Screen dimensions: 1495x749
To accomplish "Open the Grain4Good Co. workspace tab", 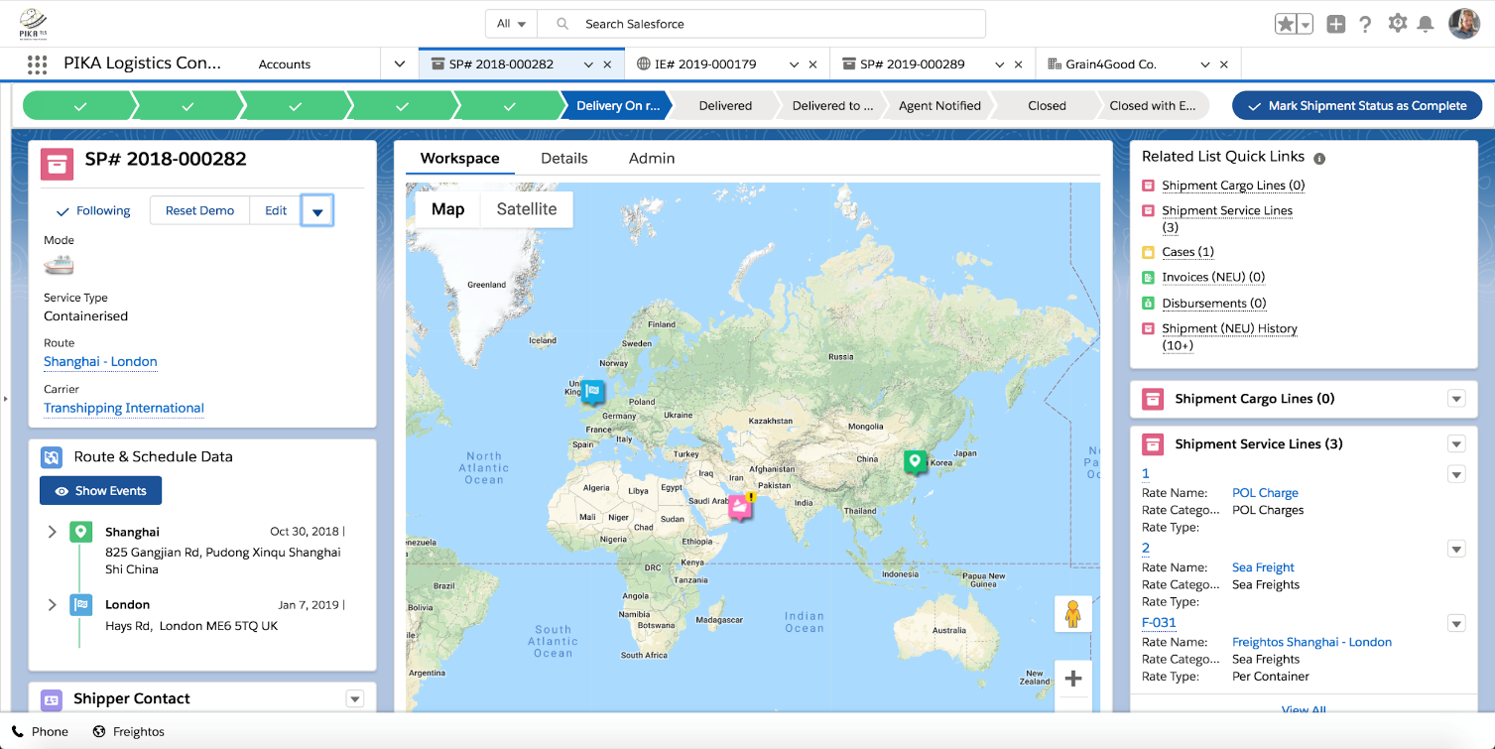I will tap(1111, 64).
